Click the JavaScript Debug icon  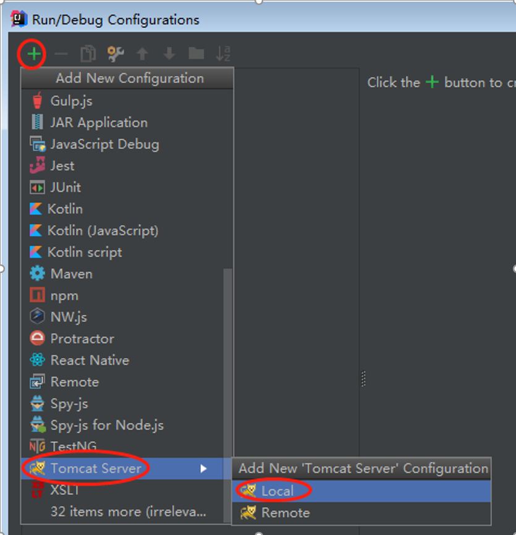[37, 144]
